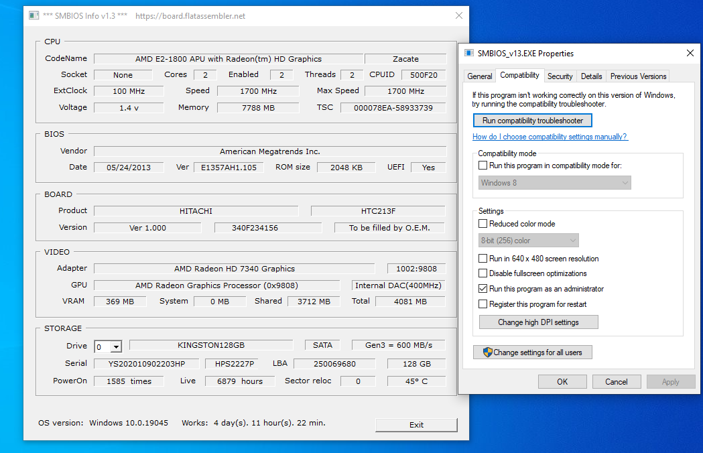
Task: Click board serial 340F234156
Action: tap(268, 228)
